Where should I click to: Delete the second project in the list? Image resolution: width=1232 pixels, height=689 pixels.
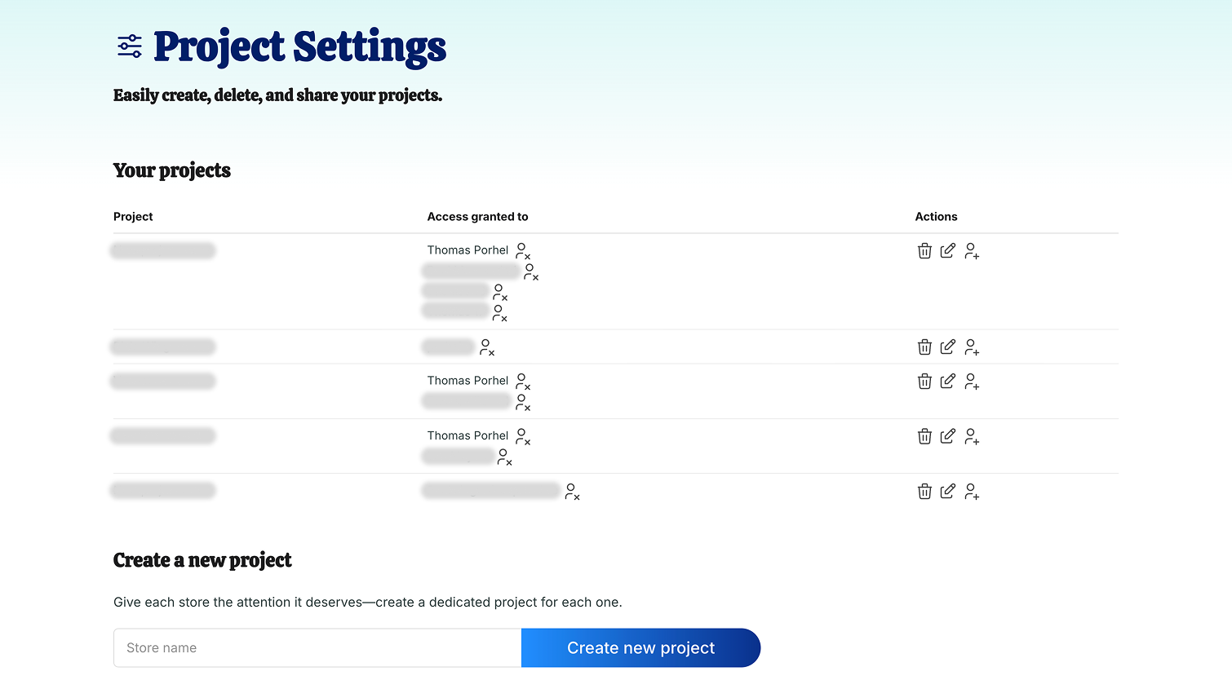(x=924, y=347)
